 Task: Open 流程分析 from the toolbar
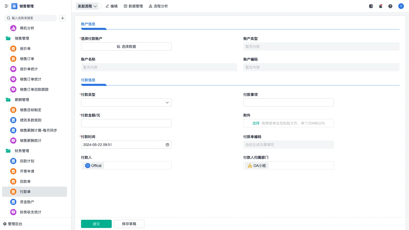158,6
